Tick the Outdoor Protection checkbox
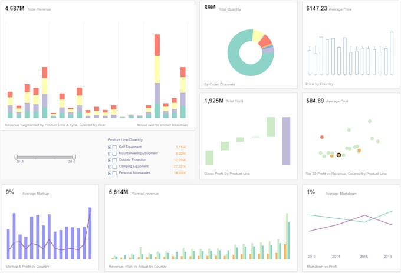 [114, 160]
